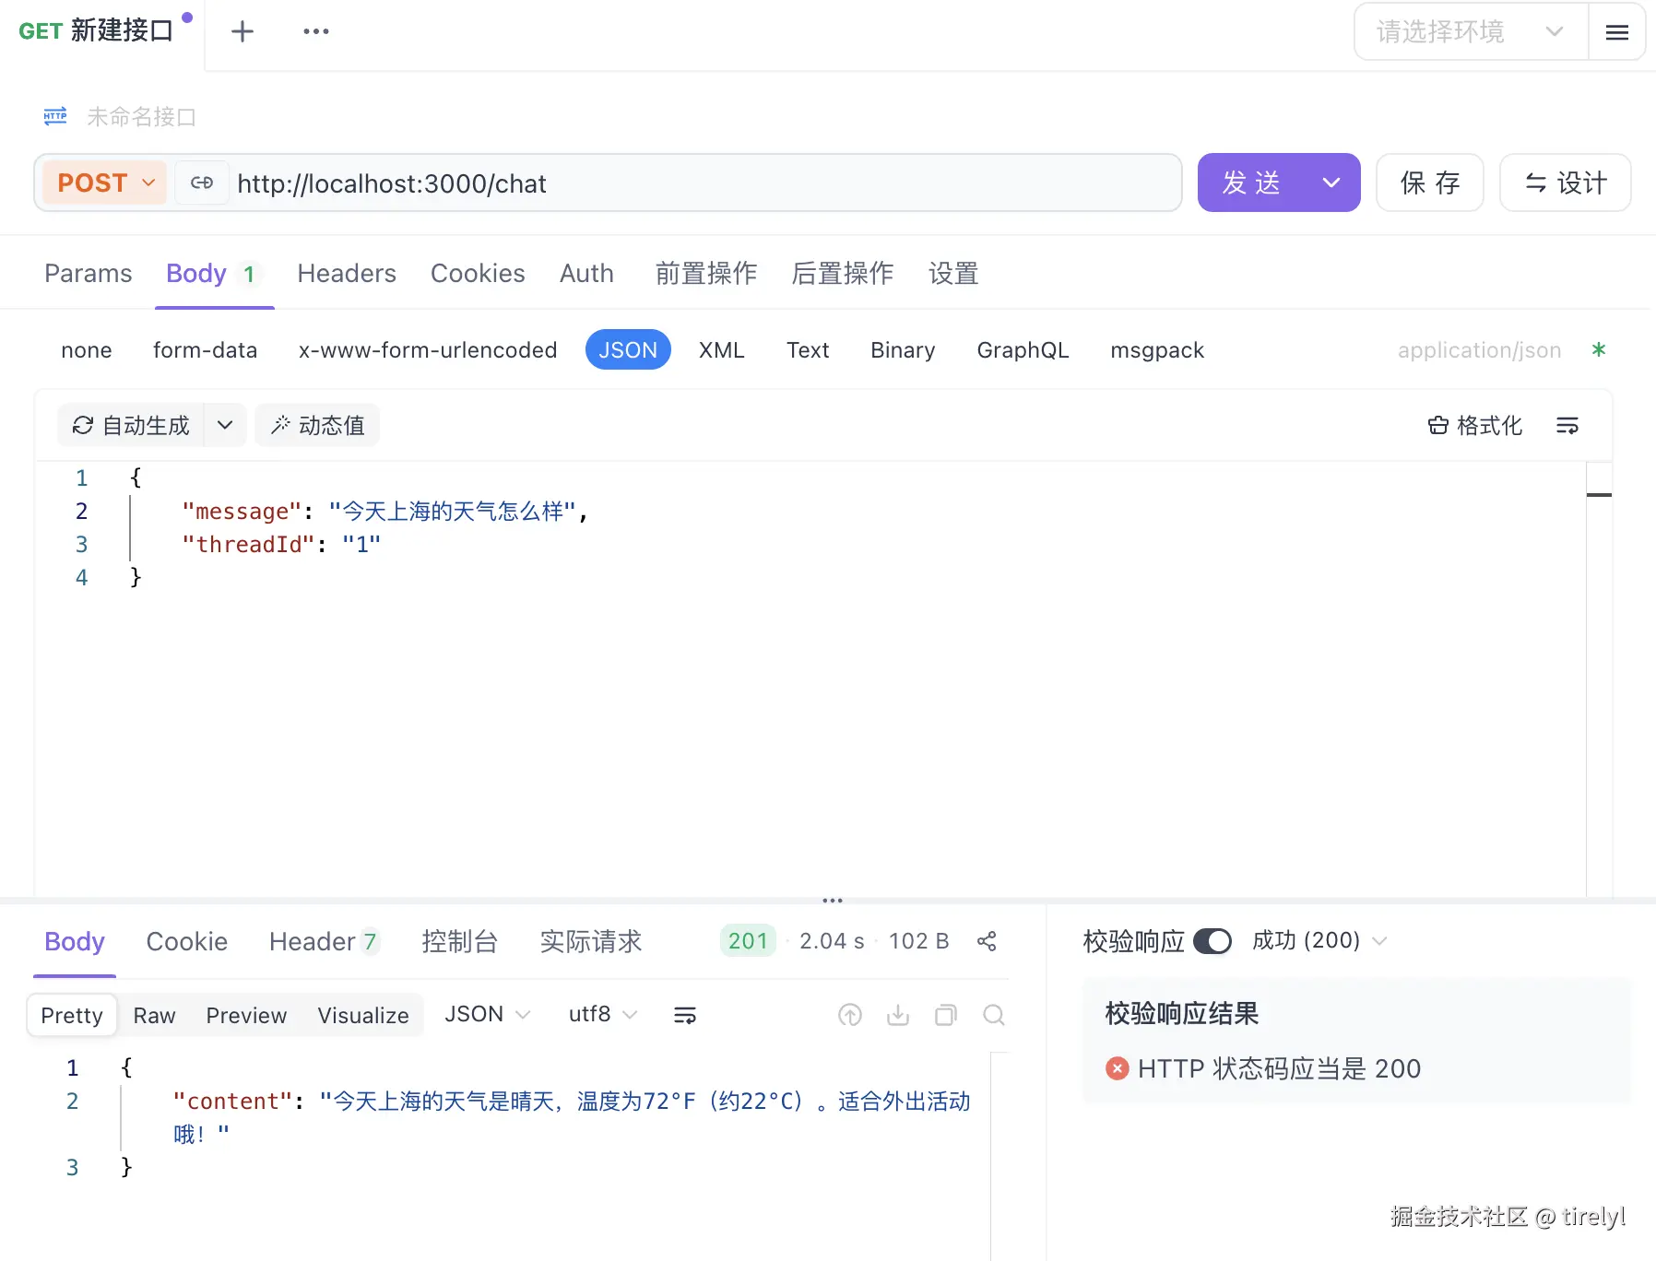This screenshot has height=1261, width=1656.
Task: Click the refresh icon in 自动生成
Action: (83, 425)
